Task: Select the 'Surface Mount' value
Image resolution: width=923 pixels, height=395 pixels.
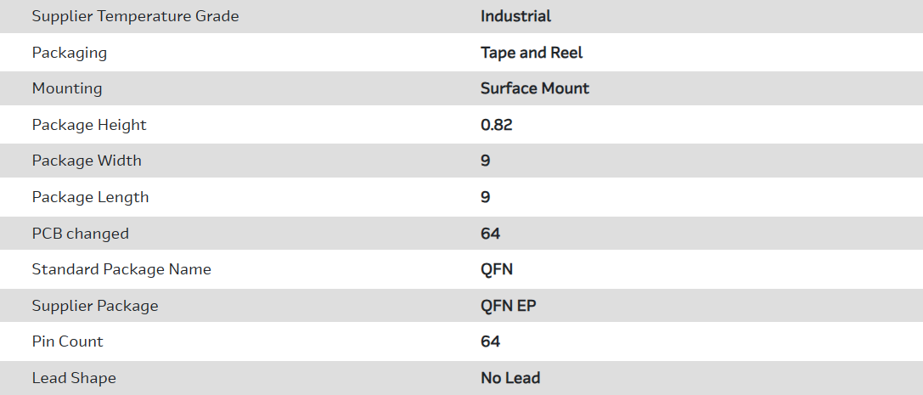Action: 534,88
